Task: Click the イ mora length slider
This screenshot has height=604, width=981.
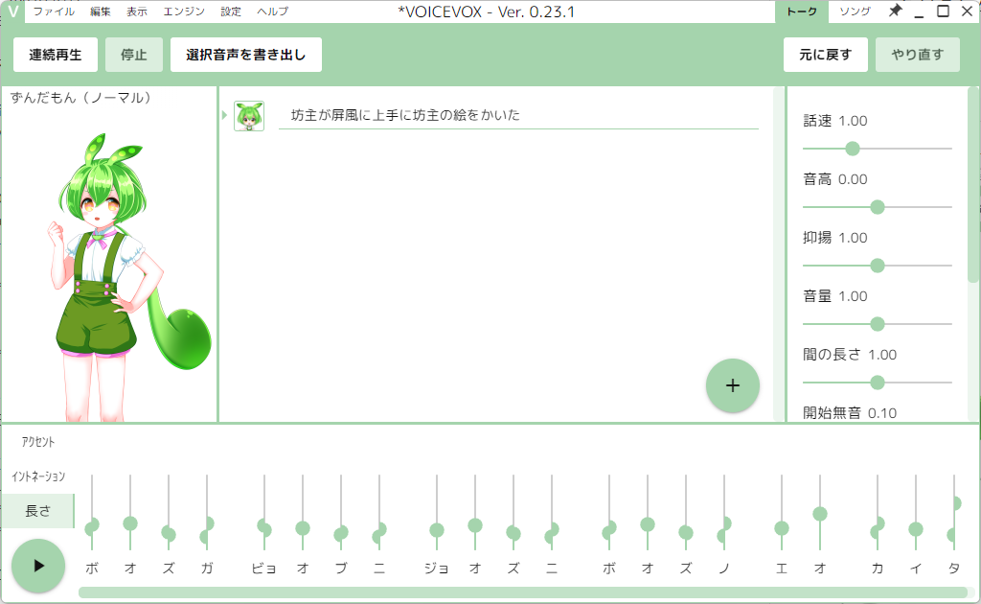Action: click(916, 512)
